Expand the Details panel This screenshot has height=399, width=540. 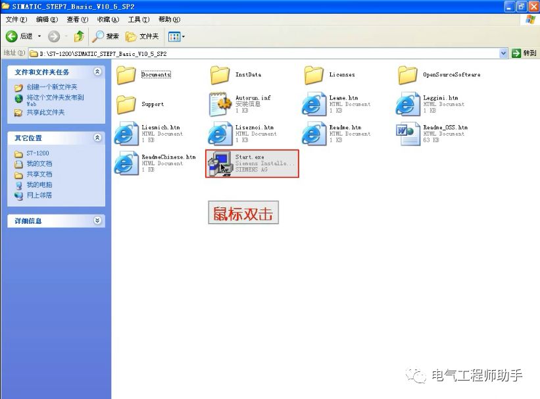point(97,221)
